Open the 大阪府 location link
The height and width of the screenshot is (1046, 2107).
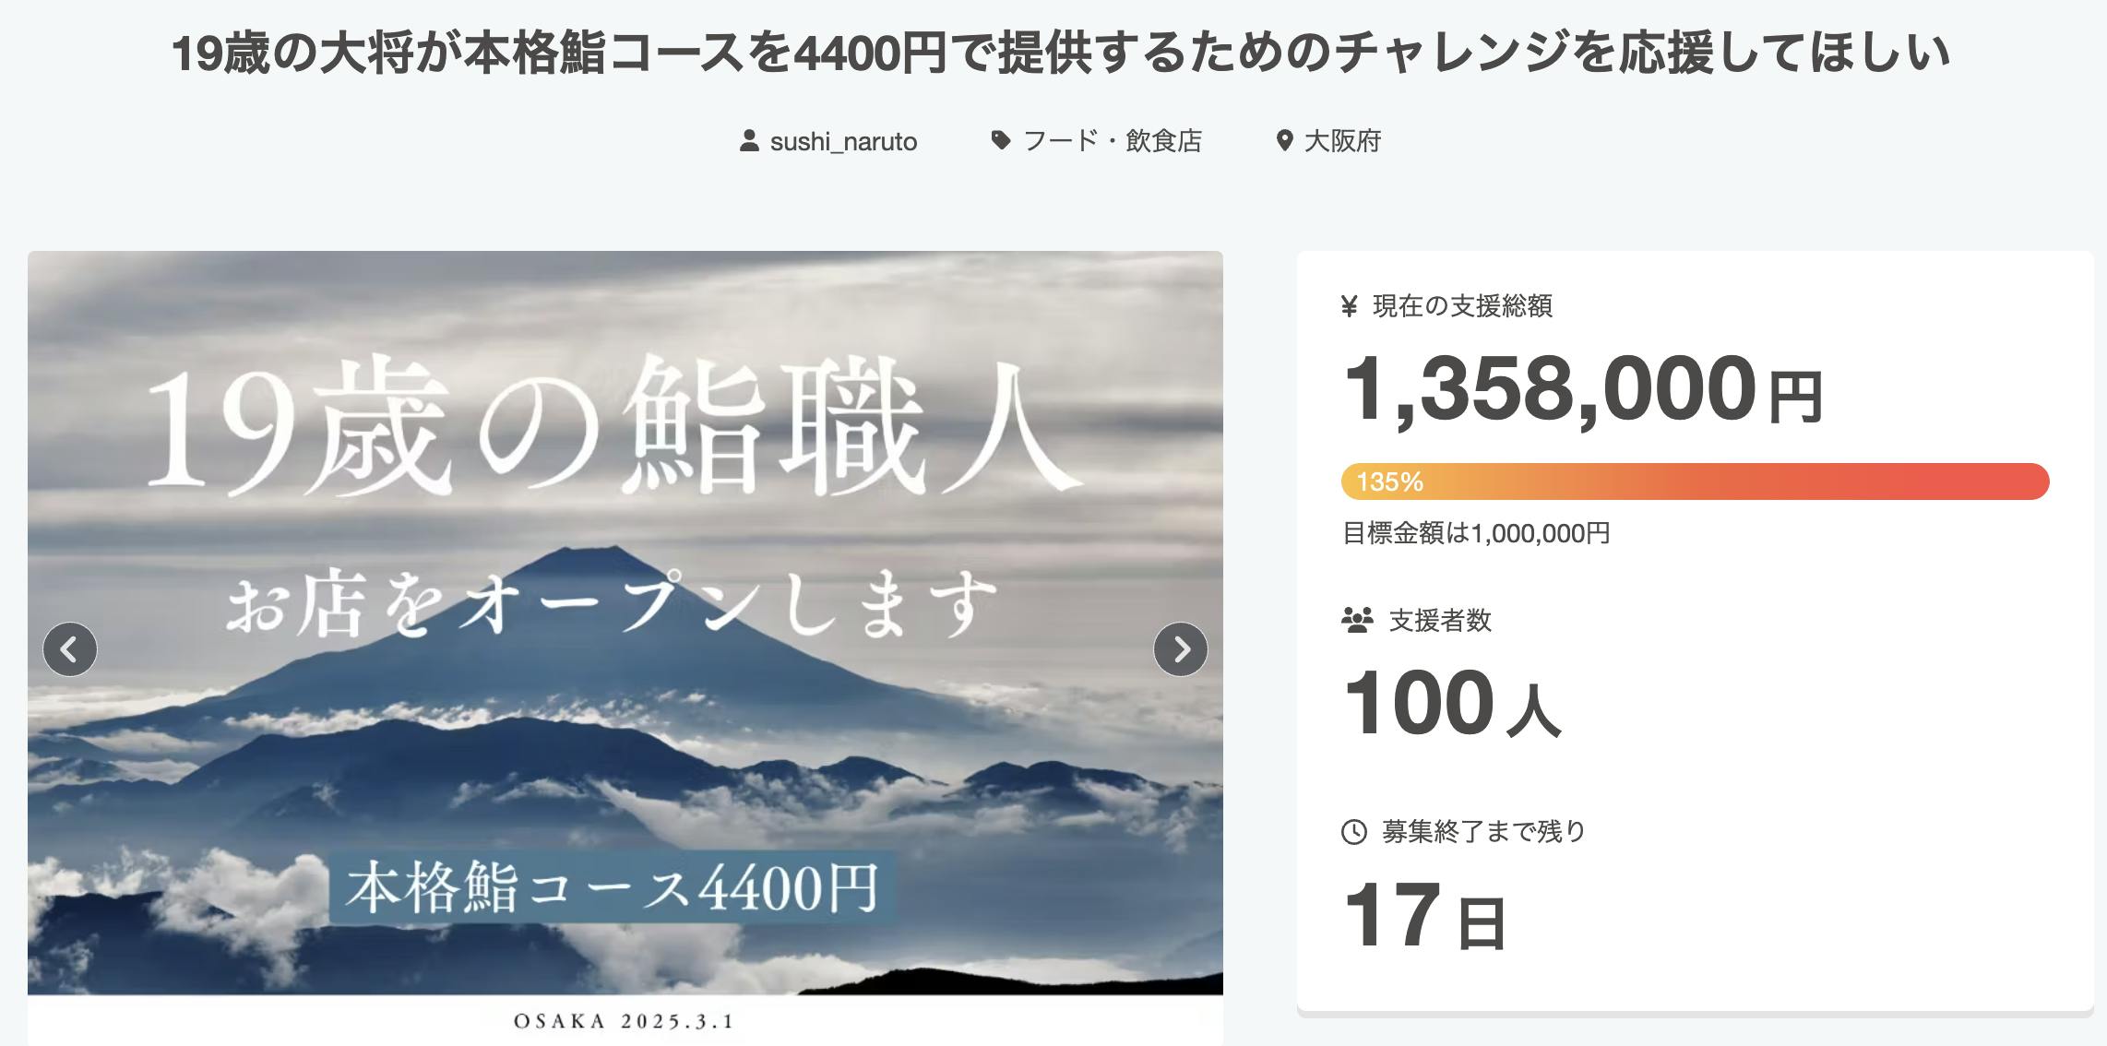click(1342, 141)
